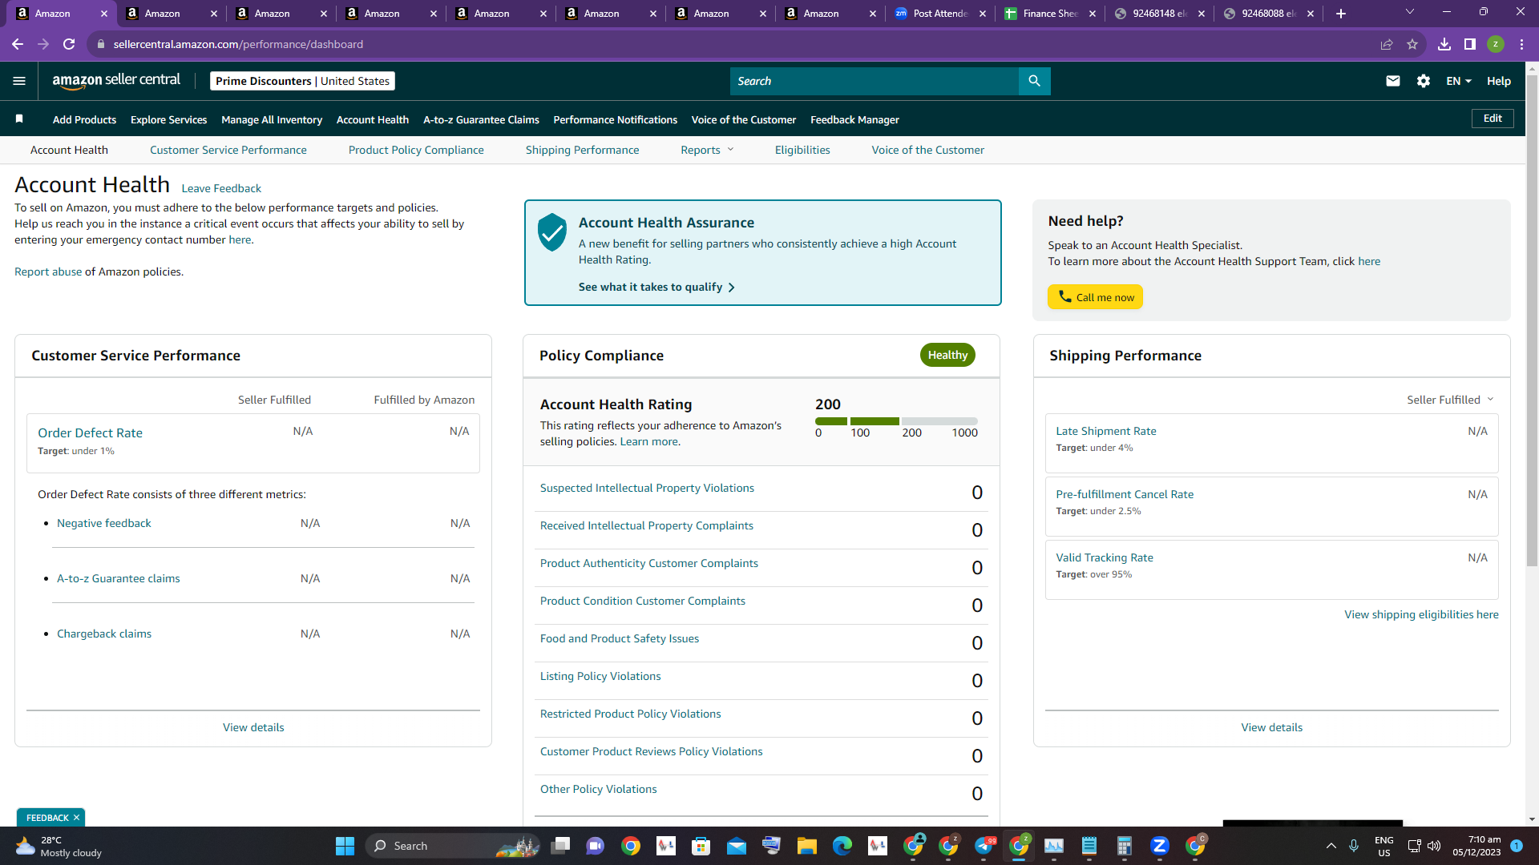Viewport: 1539px width, 865px height.
Task: Open the Seller Fulfilled dropdown in Shipping Performance
Action: 1450,400
